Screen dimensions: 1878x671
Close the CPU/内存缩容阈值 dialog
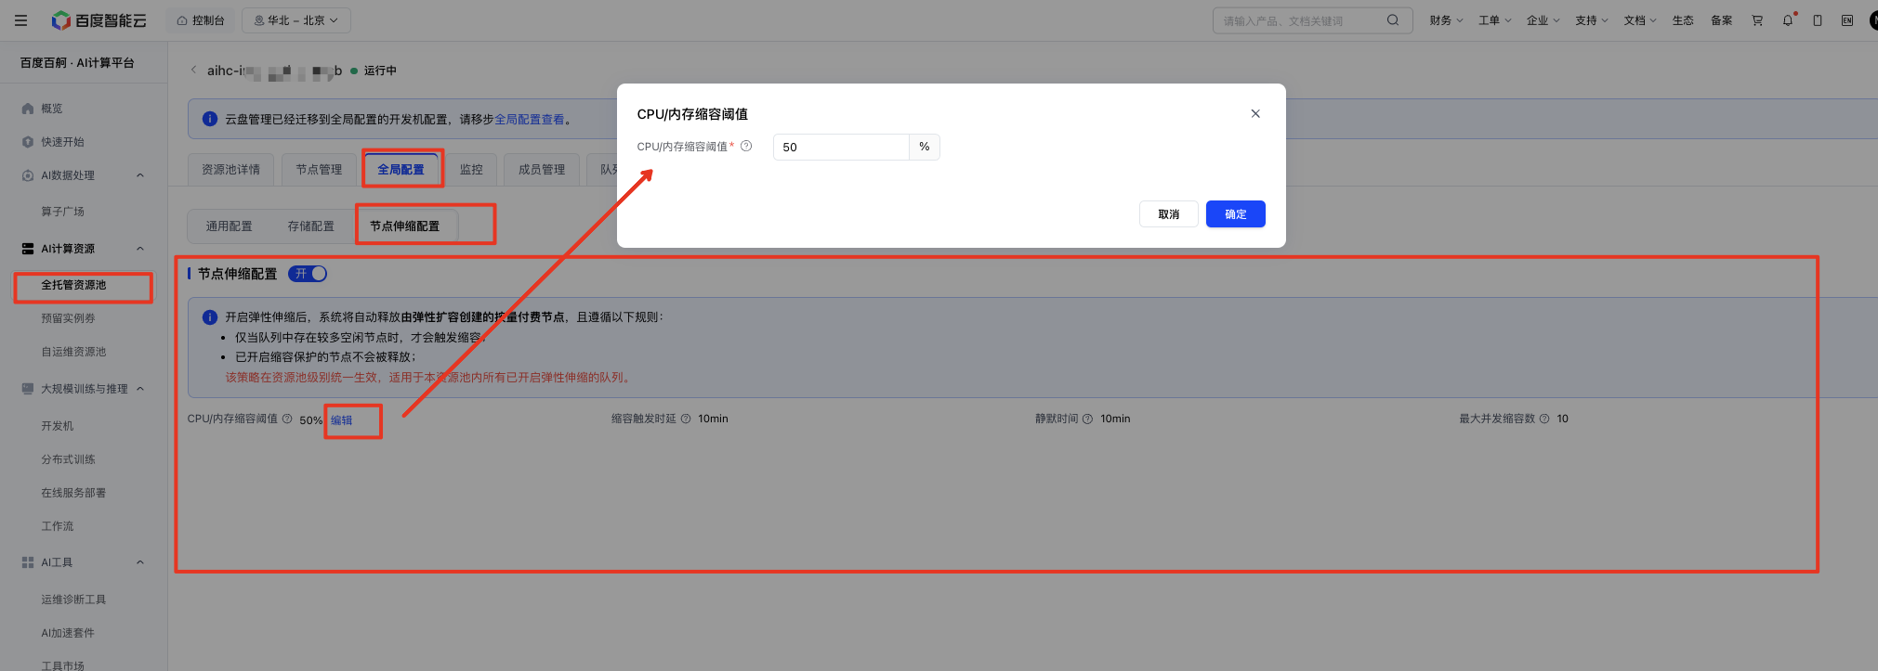coord(1255,113)
